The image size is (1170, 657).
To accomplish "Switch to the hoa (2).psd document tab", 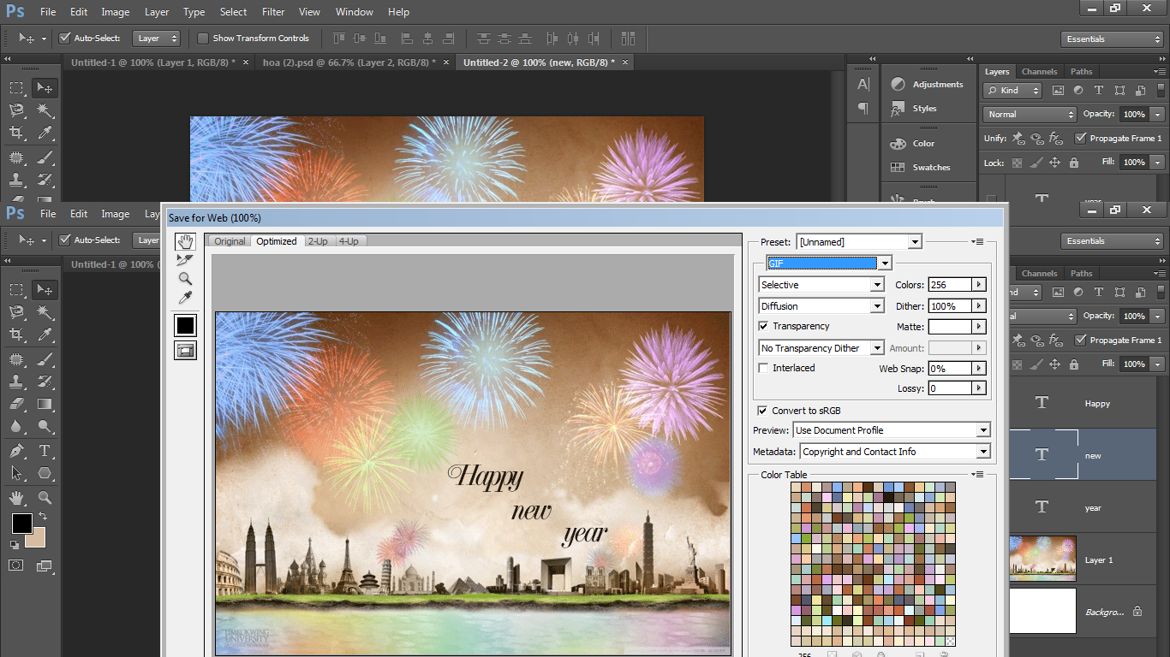I will coord(349,62).
